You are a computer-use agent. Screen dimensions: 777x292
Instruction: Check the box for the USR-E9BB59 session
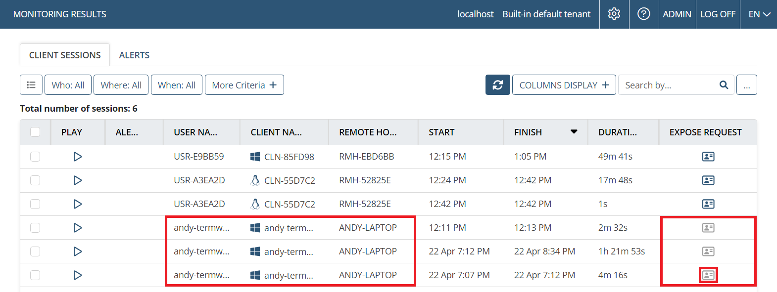[x=35, y=157]
